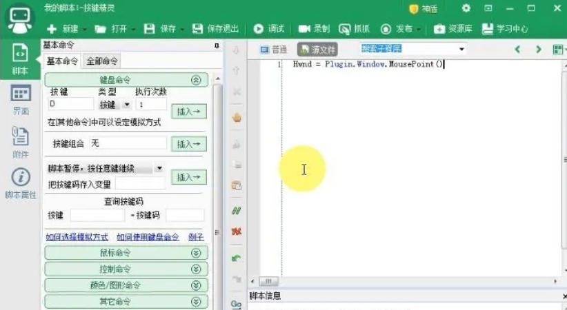Expand the 鼠标命令 section

tap(196, 254)
